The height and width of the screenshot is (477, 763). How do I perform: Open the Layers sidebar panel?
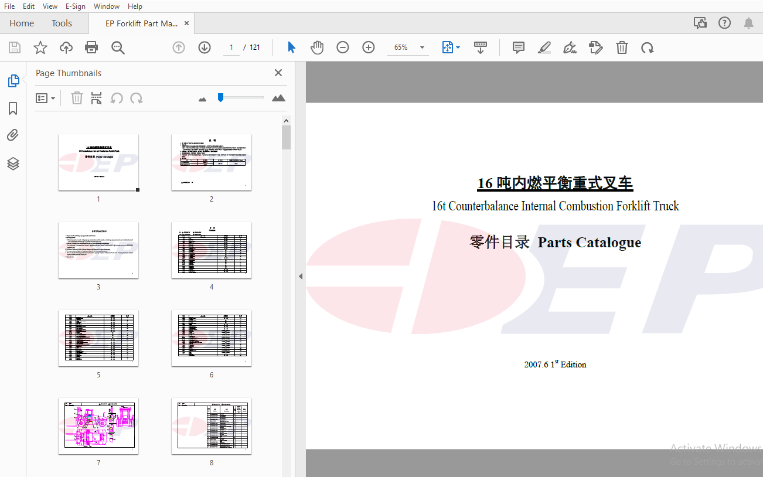[x=13, y=163]
